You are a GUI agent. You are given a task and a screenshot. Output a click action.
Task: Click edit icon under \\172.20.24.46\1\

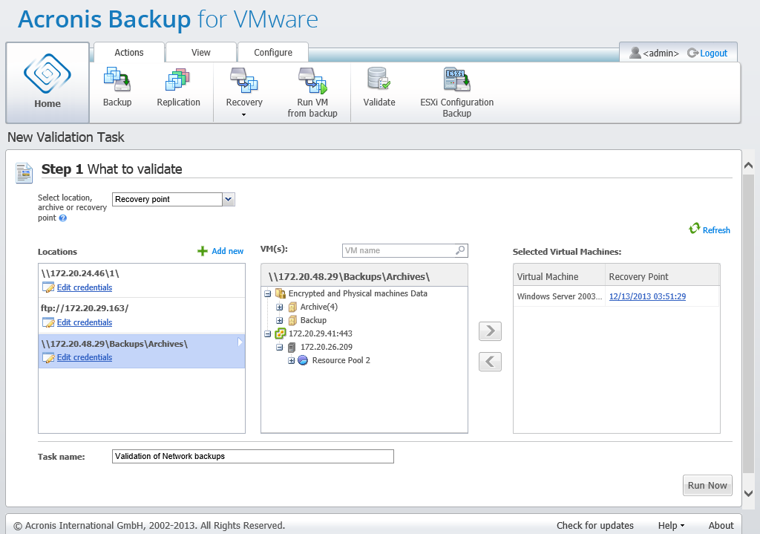click(x=48, y=287)
